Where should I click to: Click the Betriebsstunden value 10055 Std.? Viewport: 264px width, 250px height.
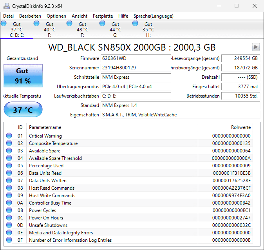click(x=241, y=96)
